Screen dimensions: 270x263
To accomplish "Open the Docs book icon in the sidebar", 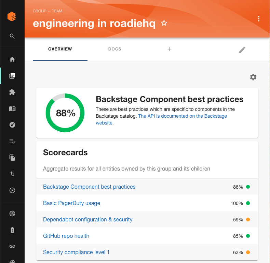I will pos(12,108).
